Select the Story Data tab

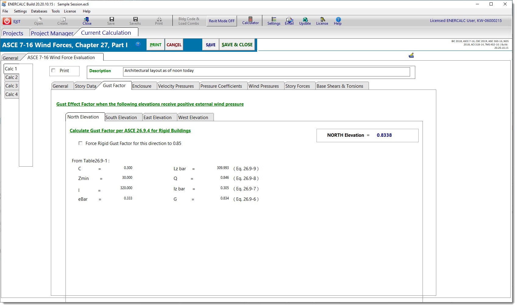(85, 86)
